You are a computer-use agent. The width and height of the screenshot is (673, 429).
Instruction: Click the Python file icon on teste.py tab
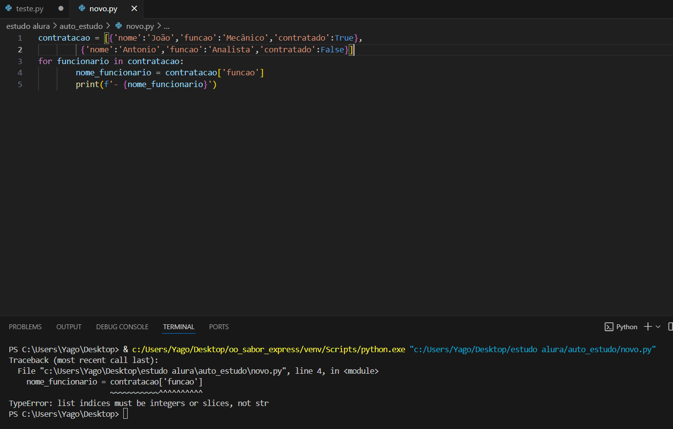(8, 8)
